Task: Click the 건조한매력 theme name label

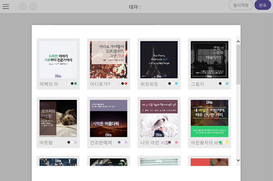Action: 101,143
